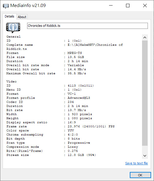Click the 23.976 (24000/1001) FPS value
This screenshot has width=154, height=181.
tap(91, 126)
